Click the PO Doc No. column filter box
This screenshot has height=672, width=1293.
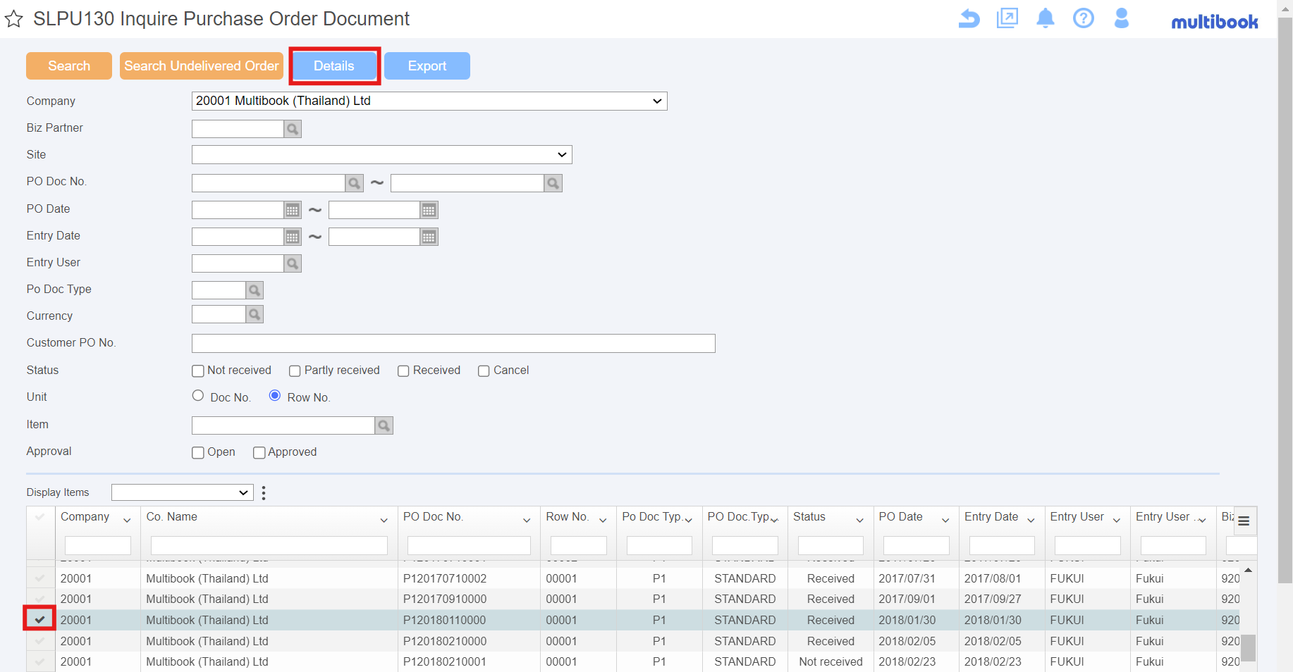coord(469,546)
